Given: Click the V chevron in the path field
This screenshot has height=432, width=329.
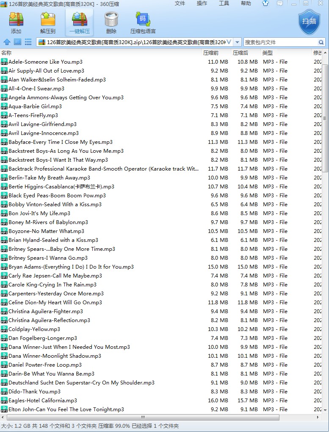Looking at the screenshot, I should coord(229,42).
